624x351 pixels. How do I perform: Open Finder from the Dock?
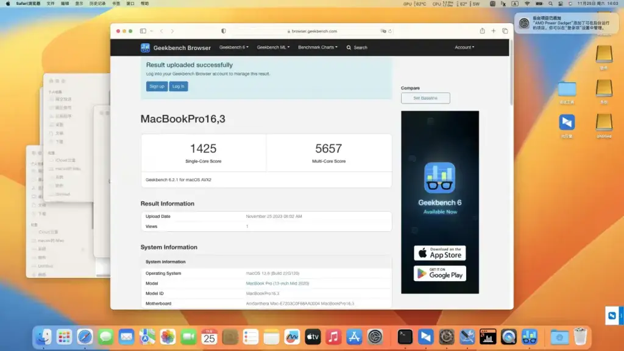click(43, 337)
